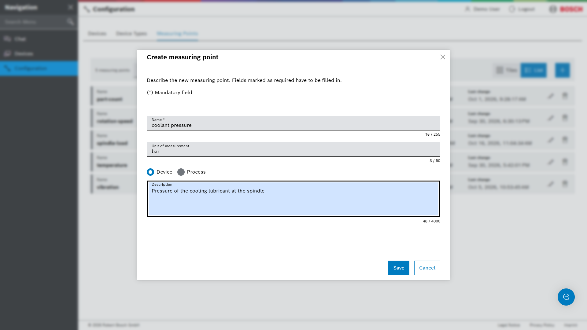Edit the part-count measuring point pencil icon
587x330 pixels.
pyautogui.click(x=551, y=96)
